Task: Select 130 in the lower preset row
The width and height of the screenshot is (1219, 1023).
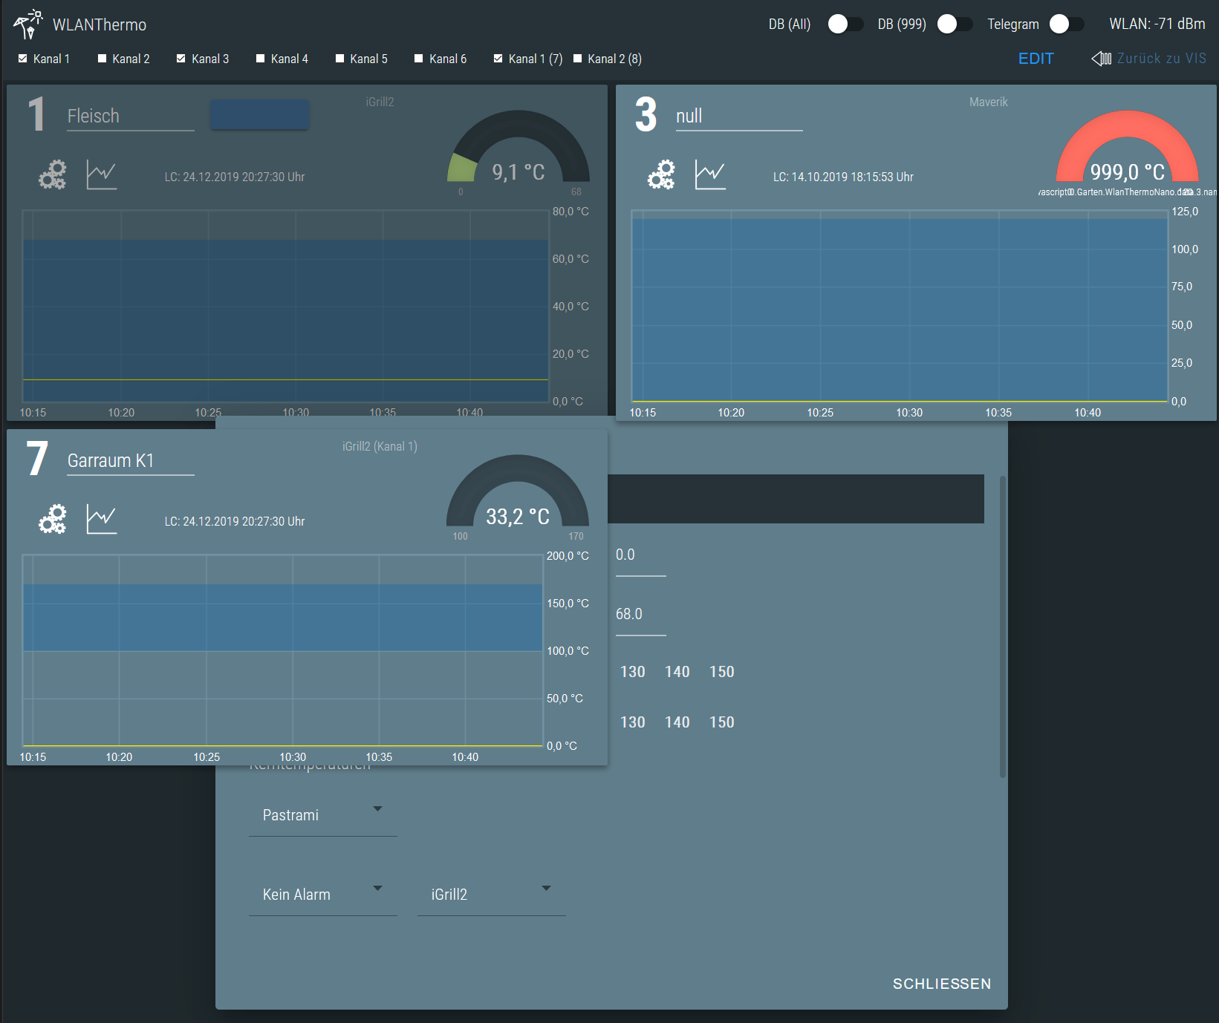Action: coord(633,722)
